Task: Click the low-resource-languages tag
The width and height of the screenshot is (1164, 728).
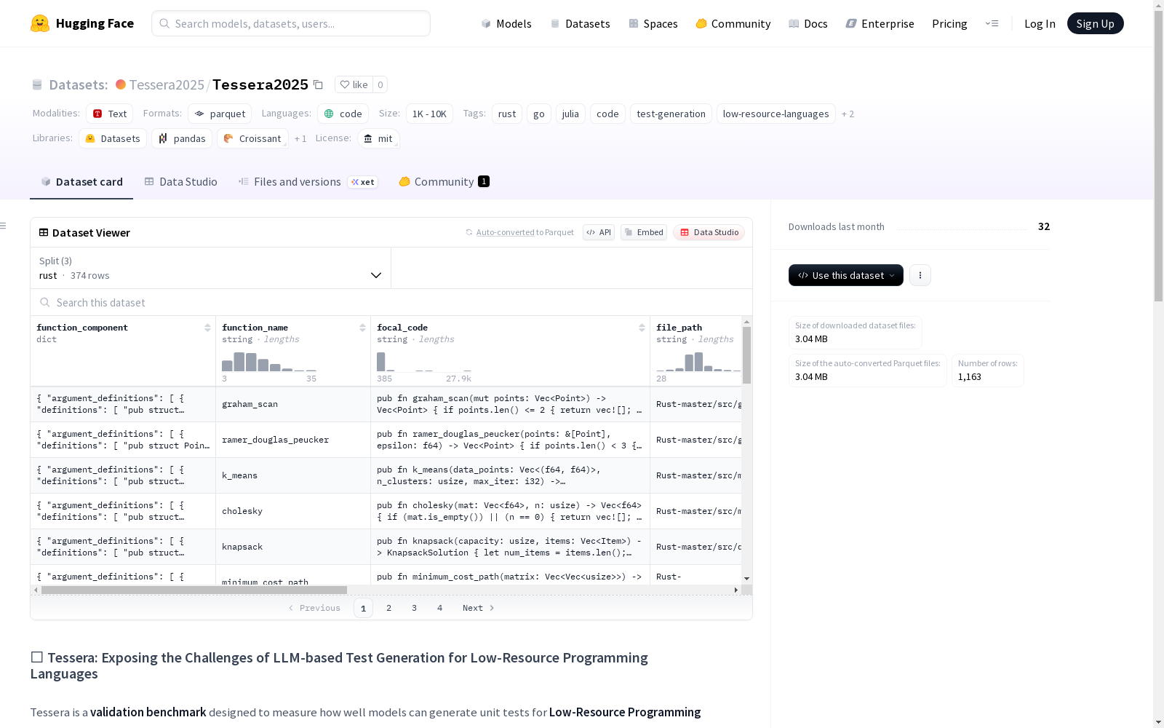Action: pos(776,114)
